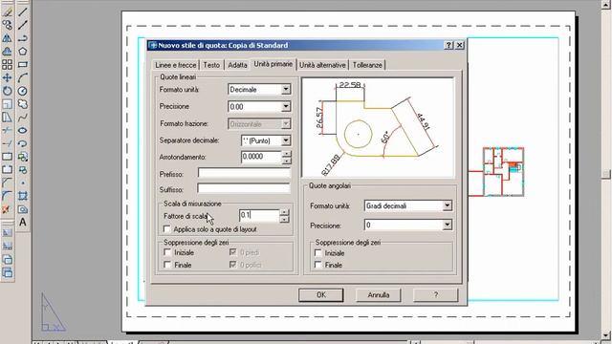This screenshot has height=344, width=612.
Task: Toggle the '0 pollici' checkbox
Action: [233, 265]
